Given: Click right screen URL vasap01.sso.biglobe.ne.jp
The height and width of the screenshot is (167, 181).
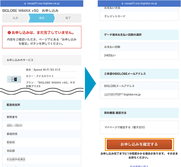Looking at the screenshot, I should pos(141,3).
